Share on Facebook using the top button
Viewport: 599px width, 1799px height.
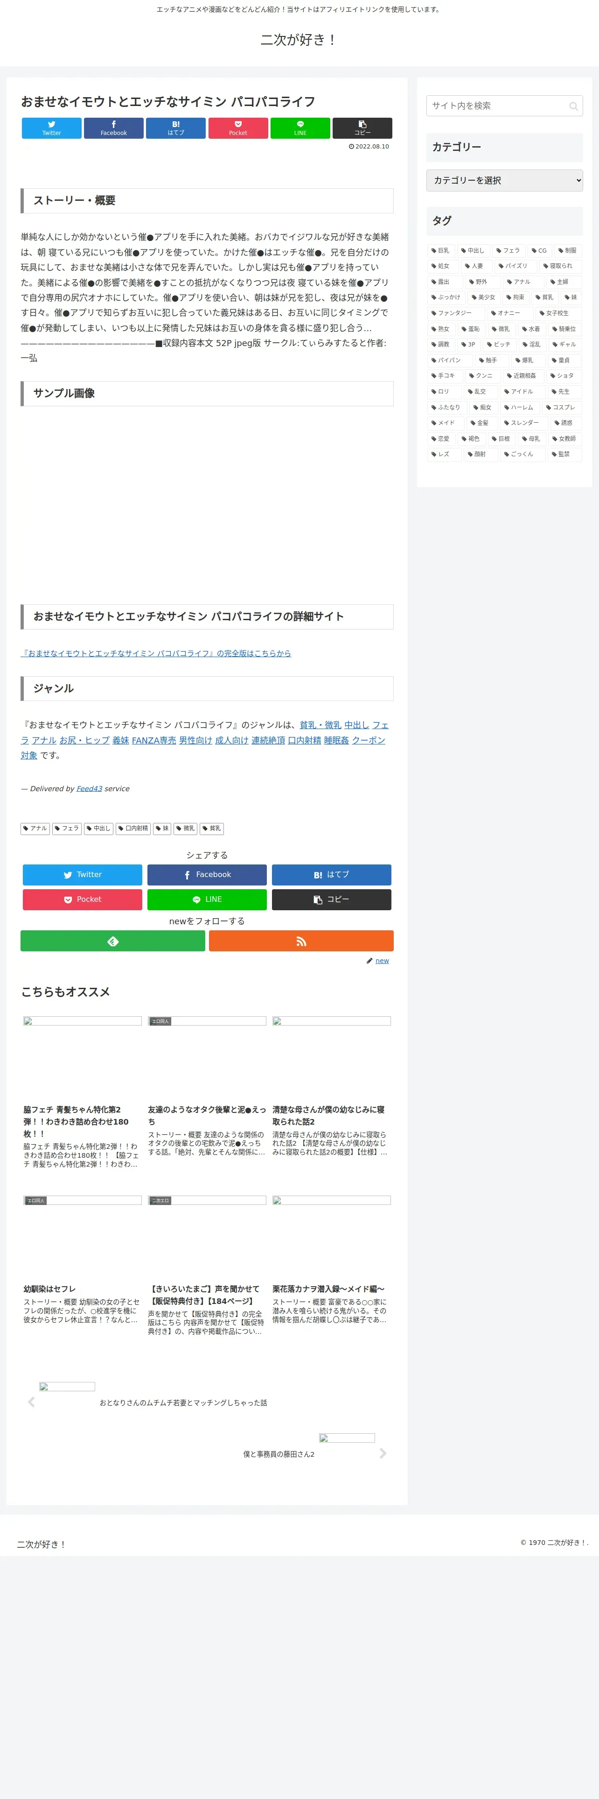(x=114, y=128)
